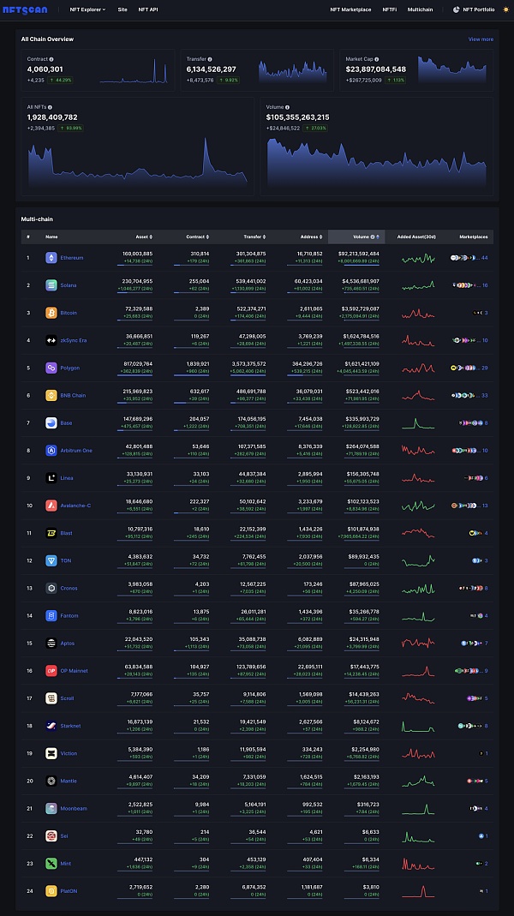The height and width of the screenshot is (916, 514).
Task: Open the NFTFi menu item
Action: click(x=390, y=10)
